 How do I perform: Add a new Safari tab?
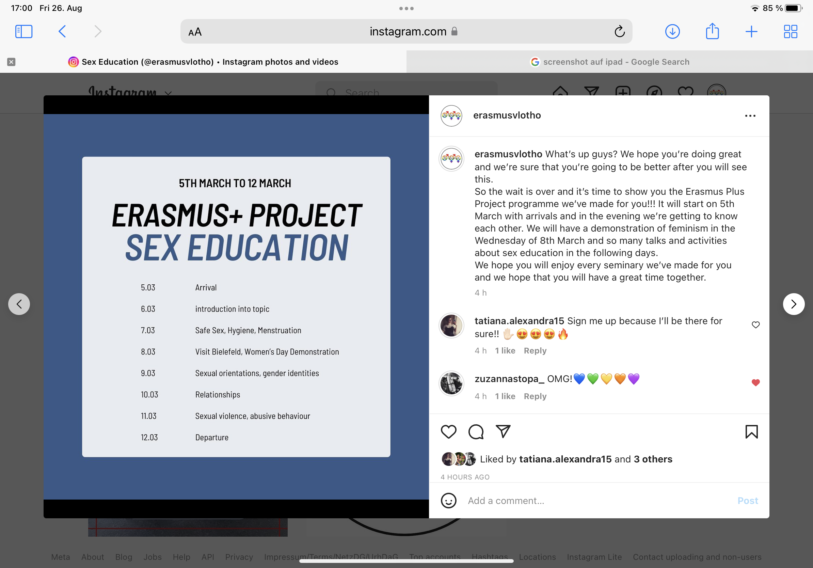pyautogui.click(x=751, y=32)
